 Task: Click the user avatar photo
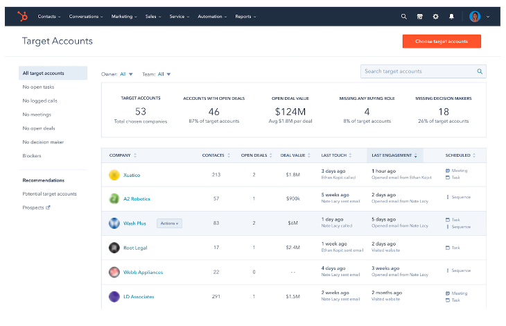[x=475, y=17]
